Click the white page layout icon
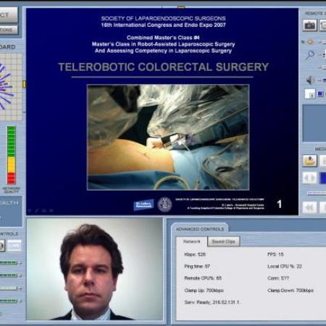 (310, 93)
